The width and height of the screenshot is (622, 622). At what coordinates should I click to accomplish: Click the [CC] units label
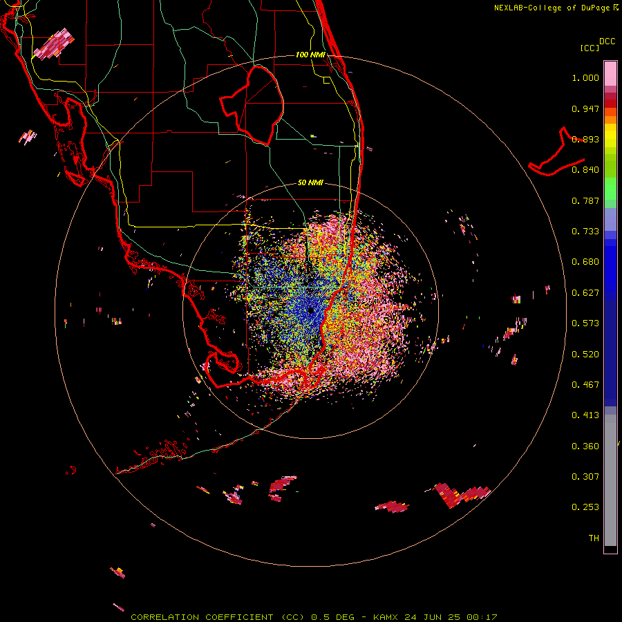point(590,48)
